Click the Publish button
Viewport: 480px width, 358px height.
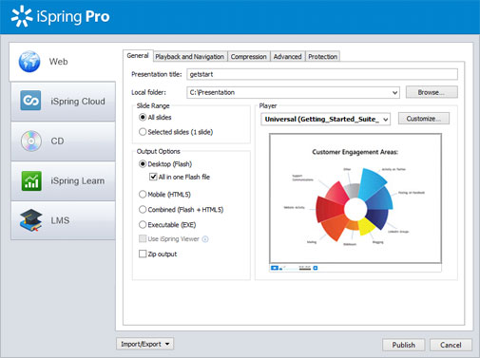404,345
